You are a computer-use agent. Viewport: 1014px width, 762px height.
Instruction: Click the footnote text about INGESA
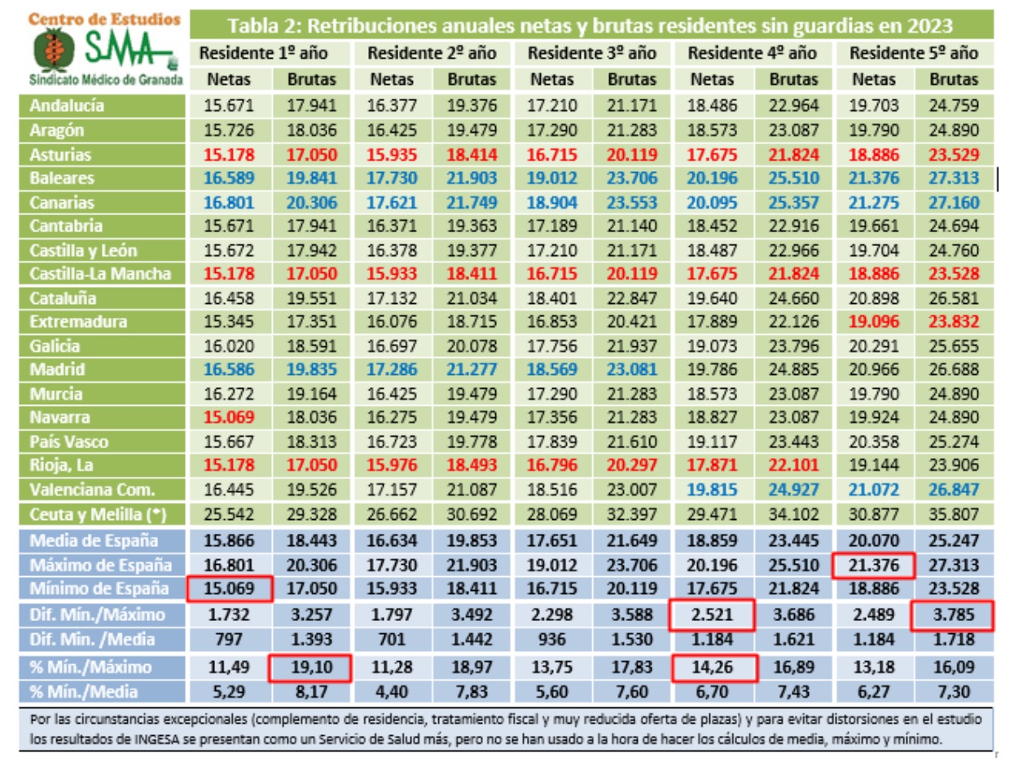(505, 729)
